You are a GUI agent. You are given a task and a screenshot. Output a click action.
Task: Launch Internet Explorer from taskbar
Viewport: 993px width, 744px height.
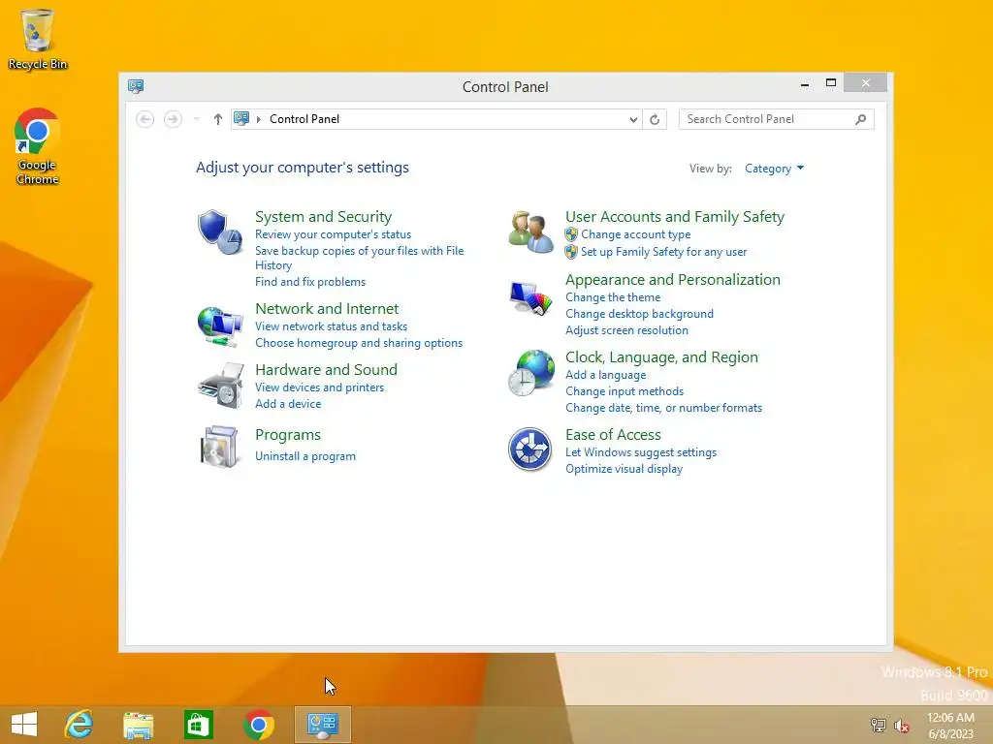point(80,725)
